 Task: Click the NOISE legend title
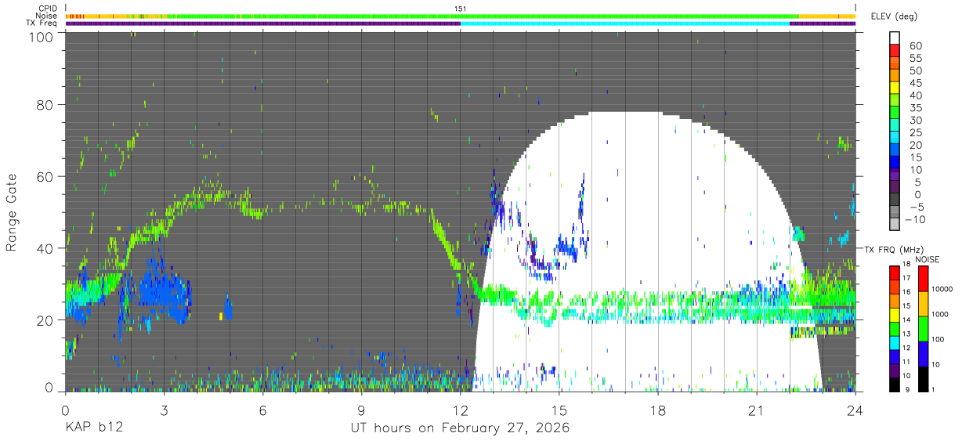928,259
